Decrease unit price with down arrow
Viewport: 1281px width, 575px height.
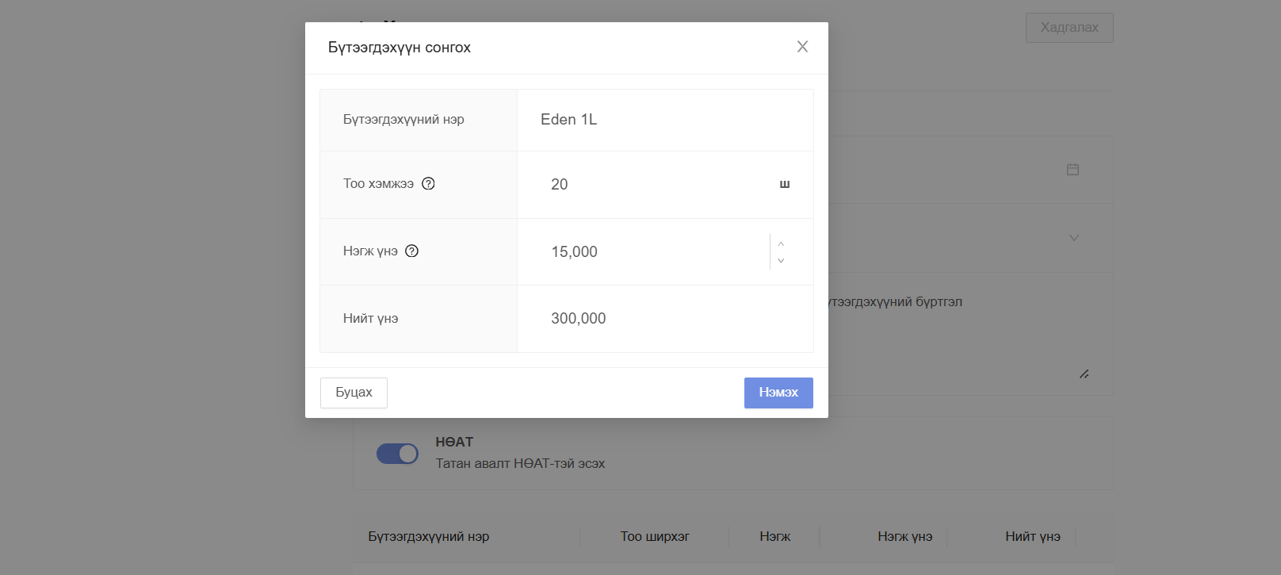(x=781, y=260)
